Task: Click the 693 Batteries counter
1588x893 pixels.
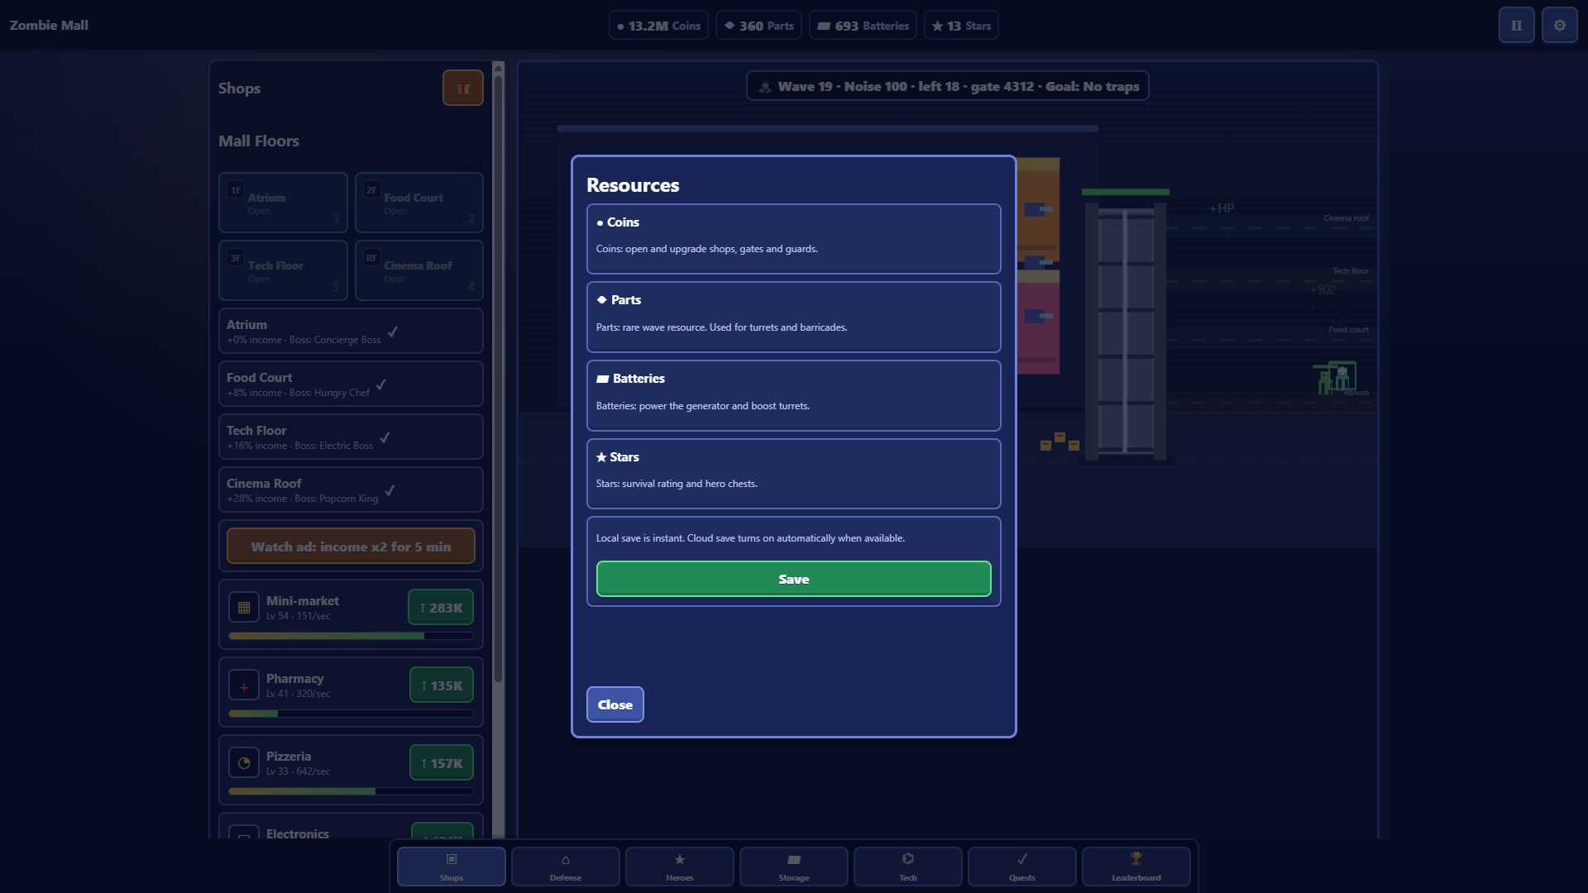Action: [x=863, y=26]
